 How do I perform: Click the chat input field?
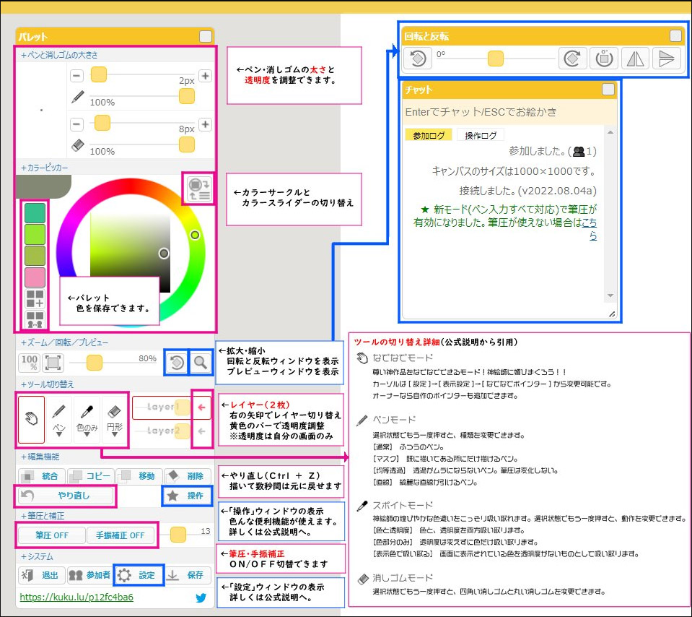point(509,112)
